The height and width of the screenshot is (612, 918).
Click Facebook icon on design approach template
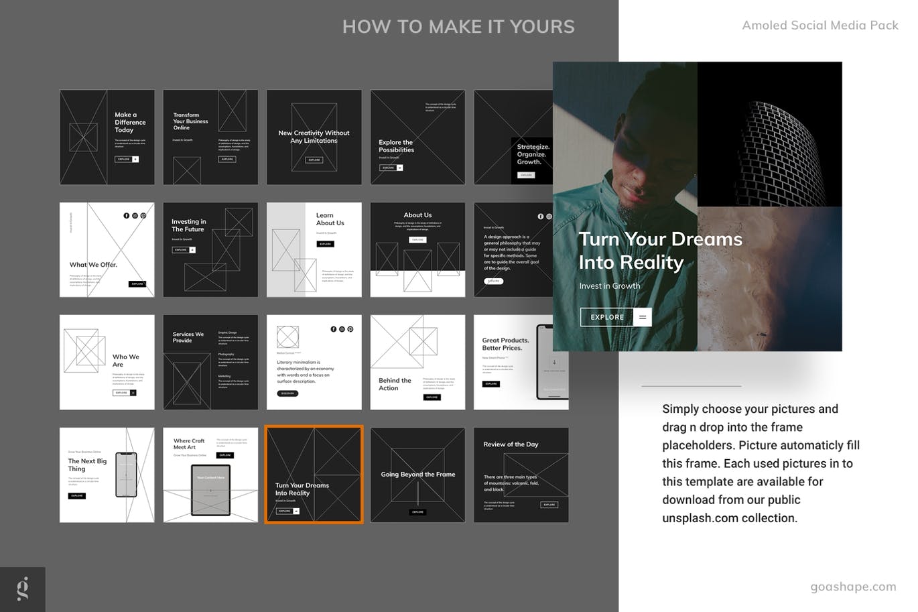tap(541, 217)
